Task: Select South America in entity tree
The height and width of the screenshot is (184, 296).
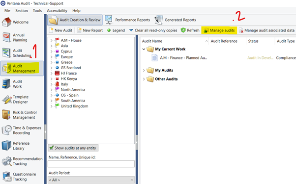Action: (73, 101)
